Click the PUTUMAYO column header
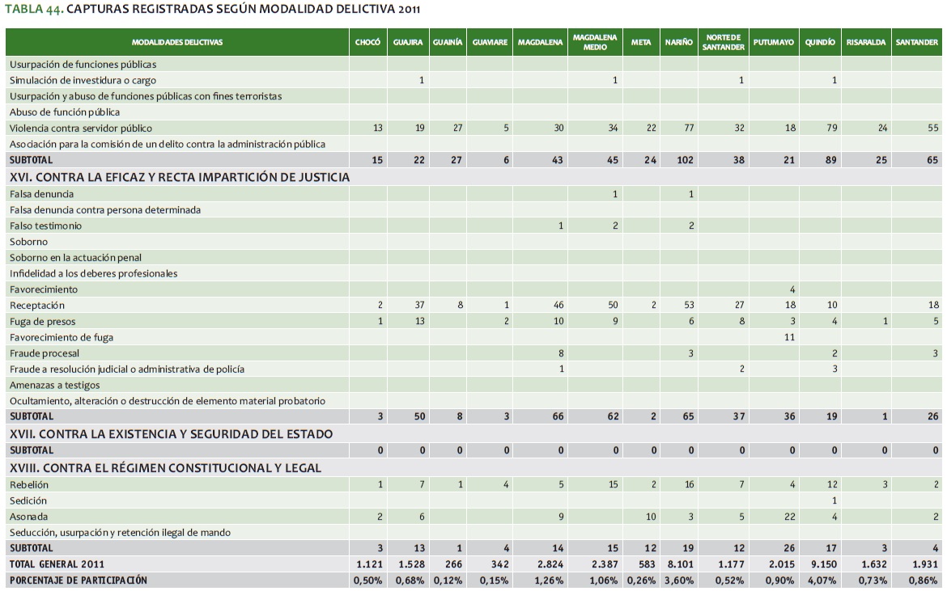Viewport: 947px width, 591px height. coord(773,42)
